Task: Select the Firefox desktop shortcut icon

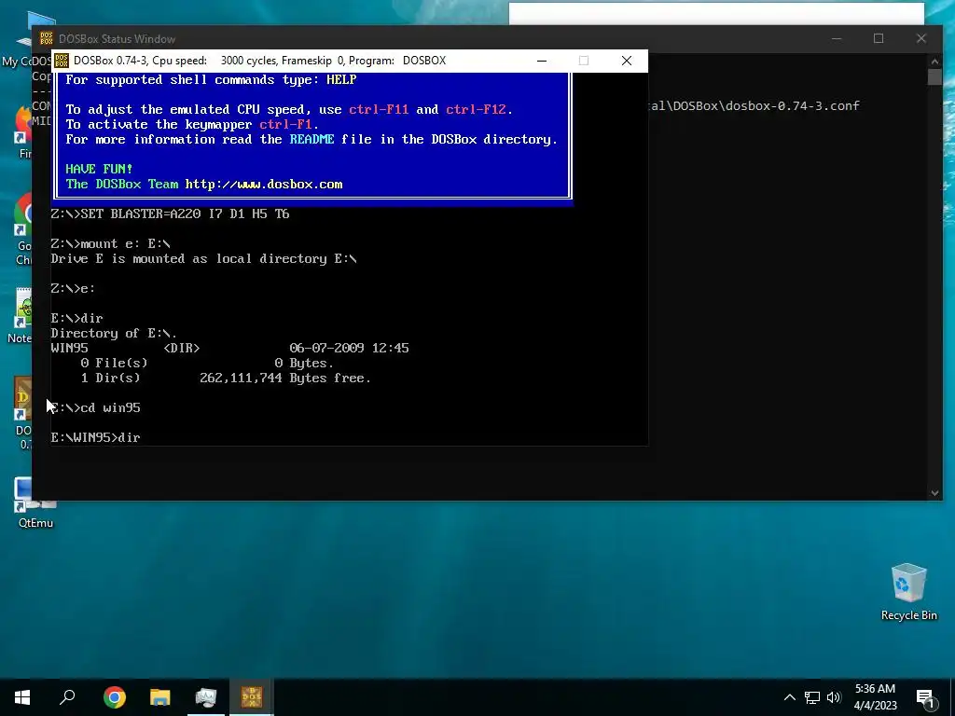Action: [x=23, y=132]
